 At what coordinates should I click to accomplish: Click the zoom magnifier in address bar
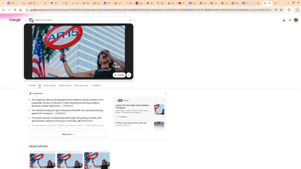(276, 10)
